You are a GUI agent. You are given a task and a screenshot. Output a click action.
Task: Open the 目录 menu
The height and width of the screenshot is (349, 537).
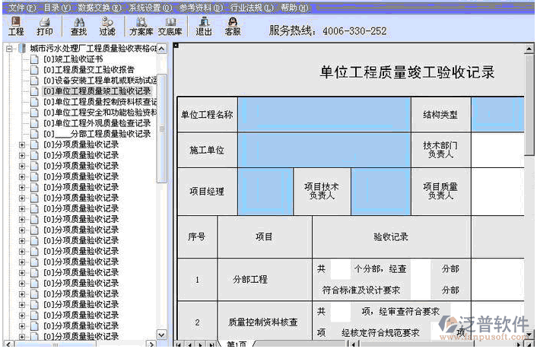point(57,8)
